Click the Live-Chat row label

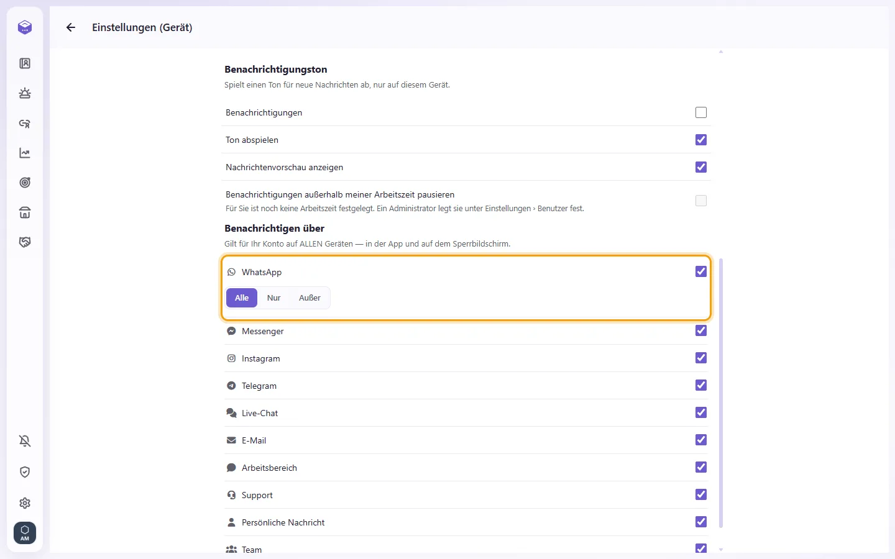click(260, 414)
